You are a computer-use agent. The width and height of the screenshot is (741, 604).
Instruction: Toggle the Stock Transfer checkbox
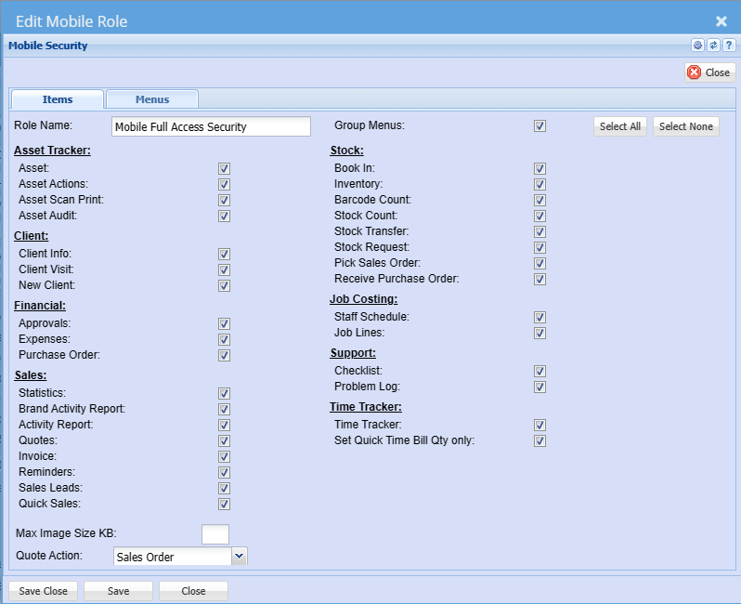539,231
